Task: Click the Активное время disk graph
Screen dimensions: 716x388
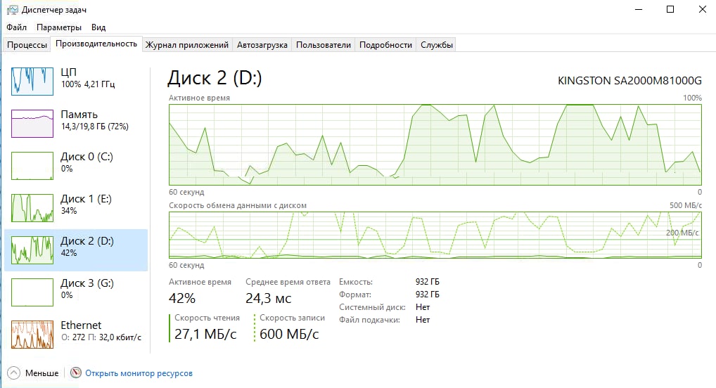Action: [x=435, y=145]
